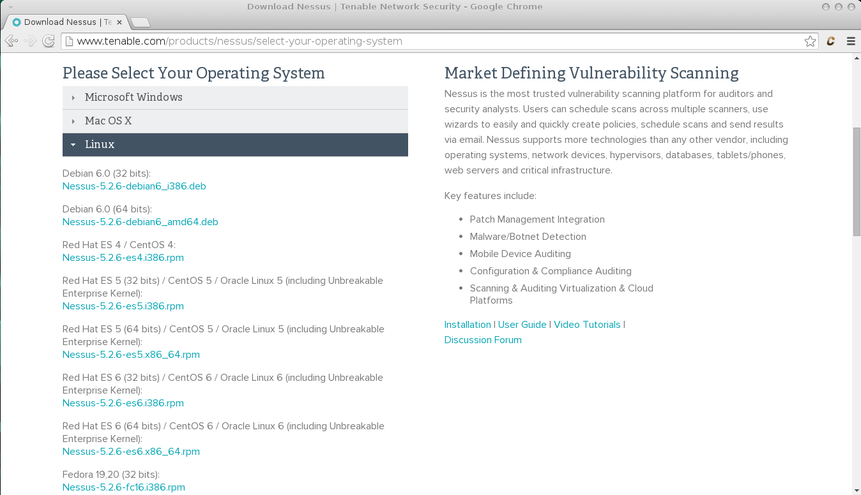Download Nessus-5.2.6-es5.x86_64.rpm

coord(131,355)
